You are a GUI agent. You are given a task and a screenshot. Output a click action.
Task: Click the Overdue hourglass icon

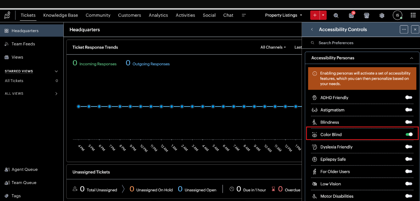(x=274, y=189)
